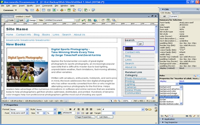Insert a Table from the Common bar

[44, 10]
